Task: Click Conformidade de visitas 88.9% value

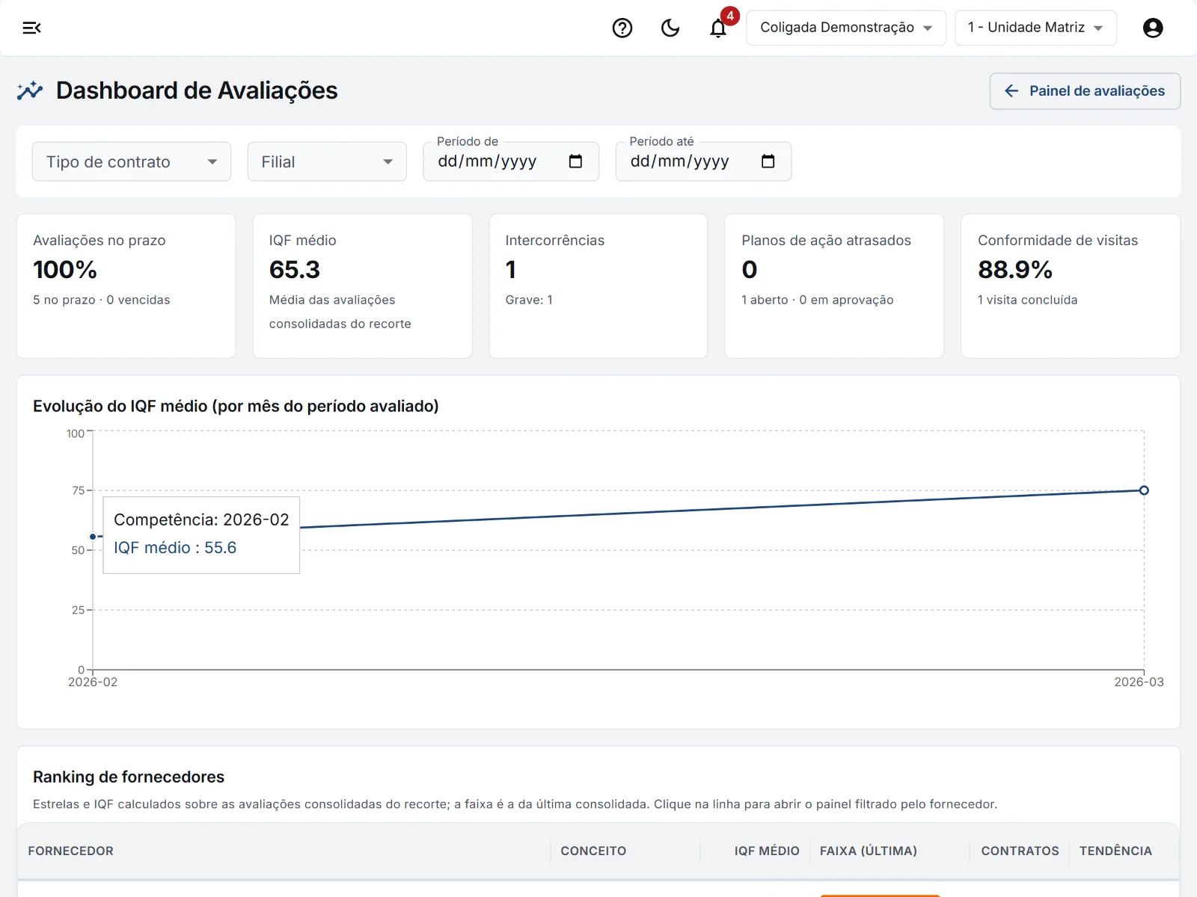Action: [x=1015, y=270]
